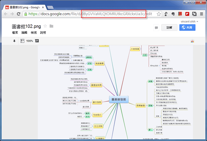The image size is (207, 141).
Task: Click the rainbow icon in toolbar
Action: point(192,41)
